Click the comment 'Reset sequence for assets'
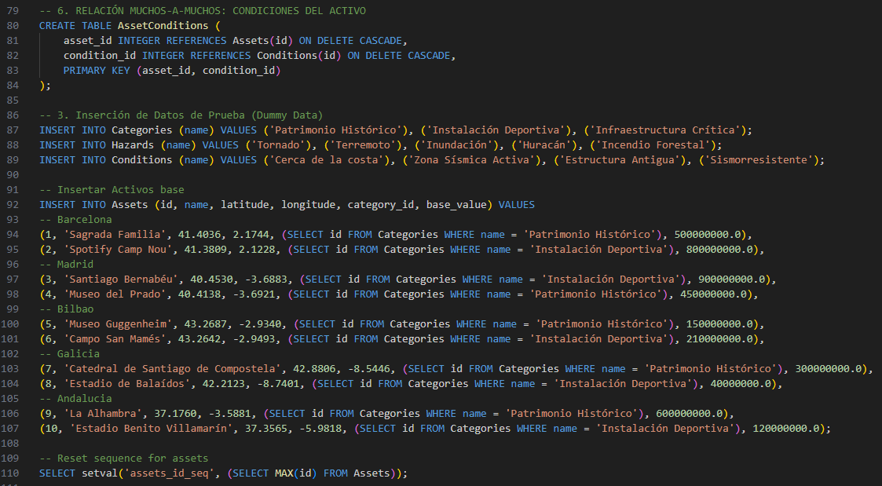The width and height of the screenshot is (882, 486). [133, 458]
